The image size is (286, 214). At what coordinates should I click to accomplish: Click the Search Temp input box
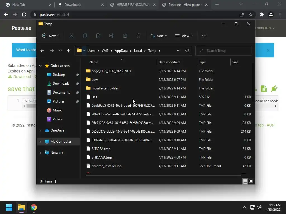pos(224,51)
